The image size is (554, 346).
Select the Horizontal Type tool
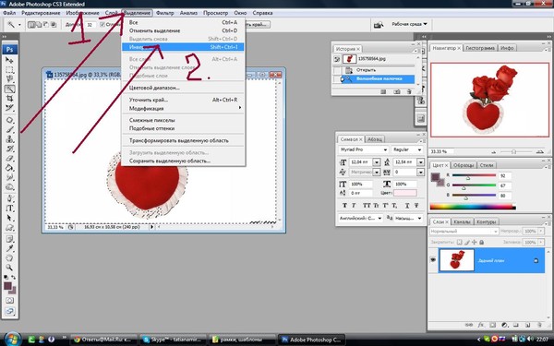pyautogui.click(x=9, y=209)
